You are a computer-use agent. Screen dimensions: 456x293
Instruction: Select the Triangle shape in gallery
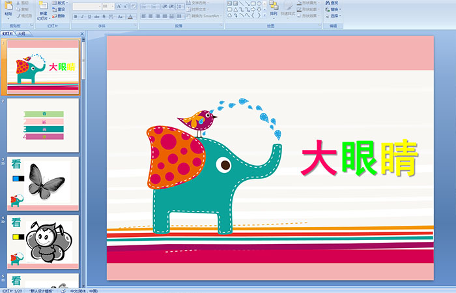click(236, 9)
